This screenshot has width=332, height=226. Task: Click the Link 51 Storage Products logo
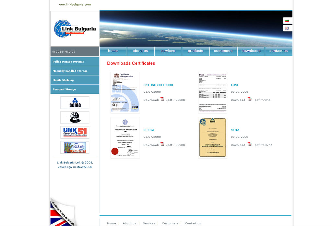(75, 132)
